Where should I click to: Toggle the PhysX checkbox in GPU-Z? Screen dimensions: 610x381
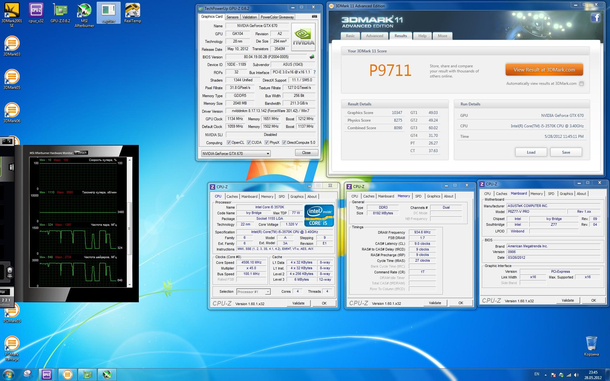click(267, 143)
